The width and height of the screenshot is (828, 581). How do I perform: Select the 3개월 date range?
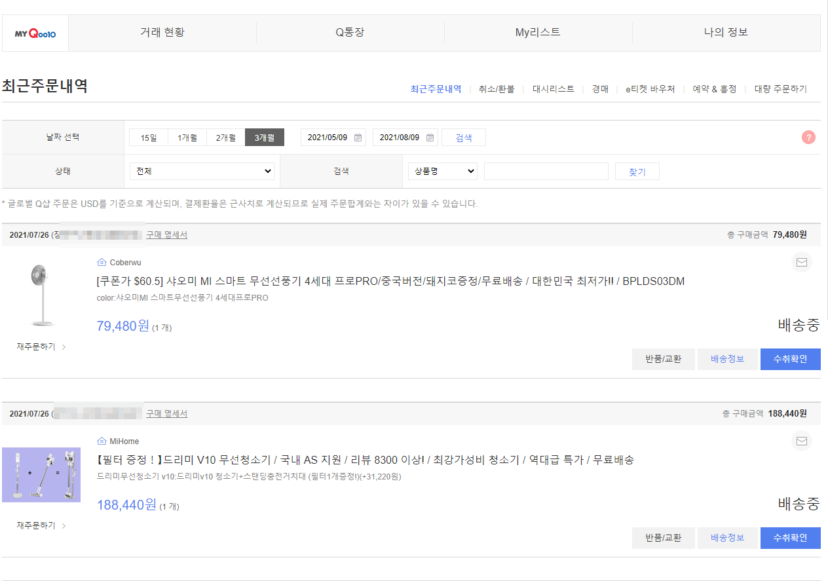pyautogui.click(x=265, y=138)
